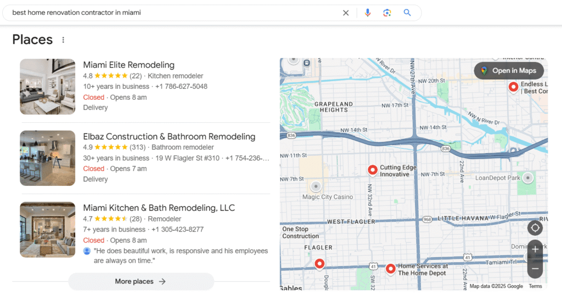Center map on my location icon
The image size is (562, 300).
pyautogui.click(x=535, y=228)
